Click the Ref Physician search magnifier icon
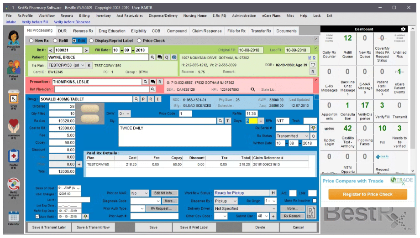This screenshot has width=420, height=238. point(152,89)
